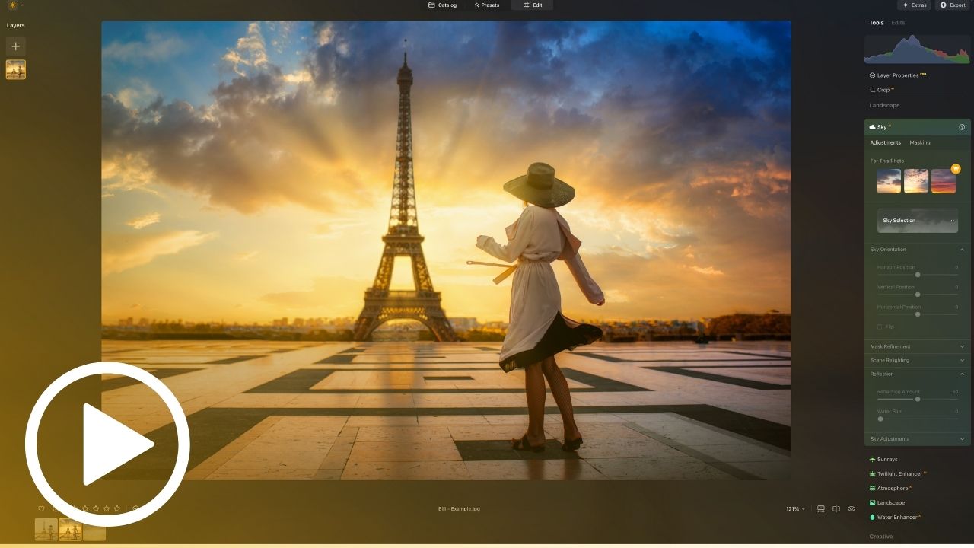Open the Twilight Enhancer tool

coord(898,474)
